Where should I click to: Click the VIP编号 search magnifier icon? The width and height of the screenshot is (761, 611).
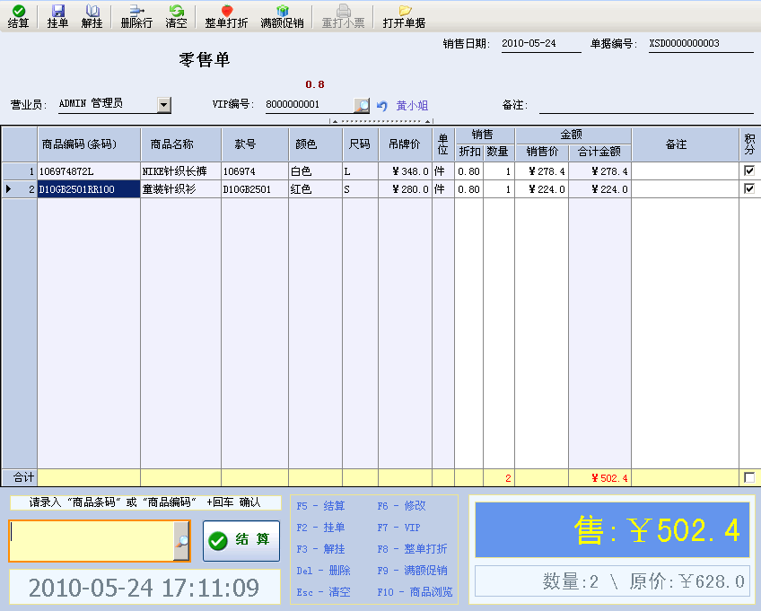coord(362,105)
